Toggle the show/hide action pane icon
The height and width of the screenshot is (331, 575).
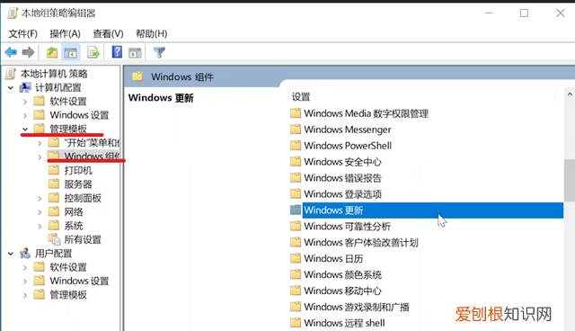135,53
